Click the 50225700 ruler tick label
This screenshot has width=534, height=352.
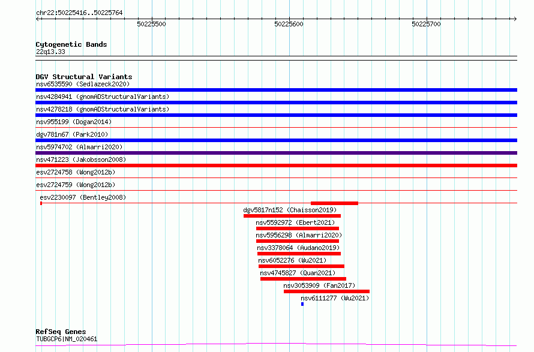pos(426,24)
